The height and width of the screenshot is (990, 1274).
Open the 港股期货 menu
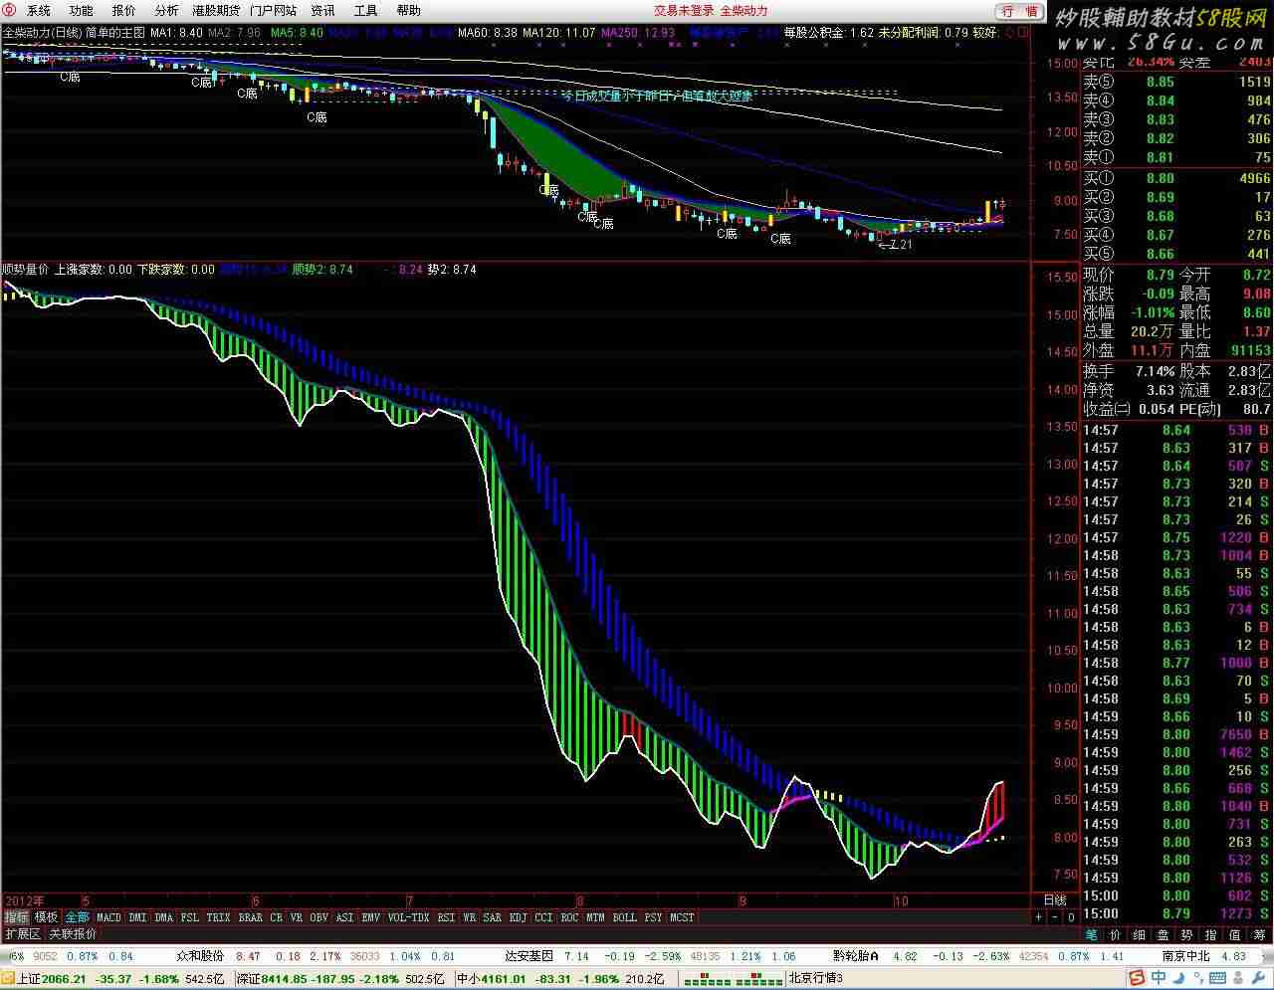[216, 10]
